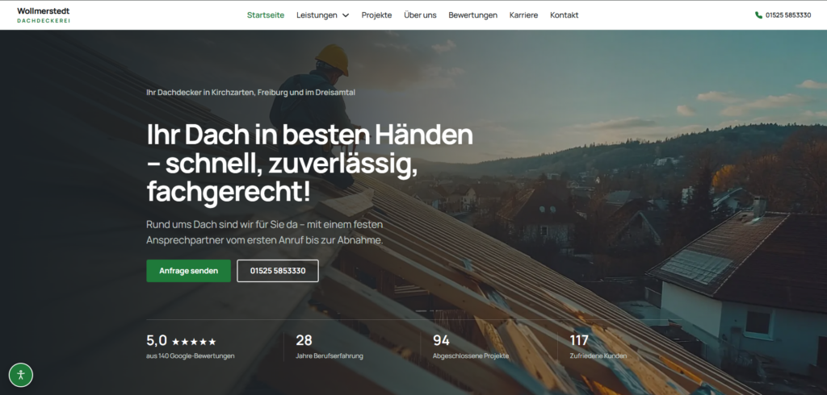Viewport: 827px width, 395px height.
Task: Open the Über uns page
Action: coord(420,15)
